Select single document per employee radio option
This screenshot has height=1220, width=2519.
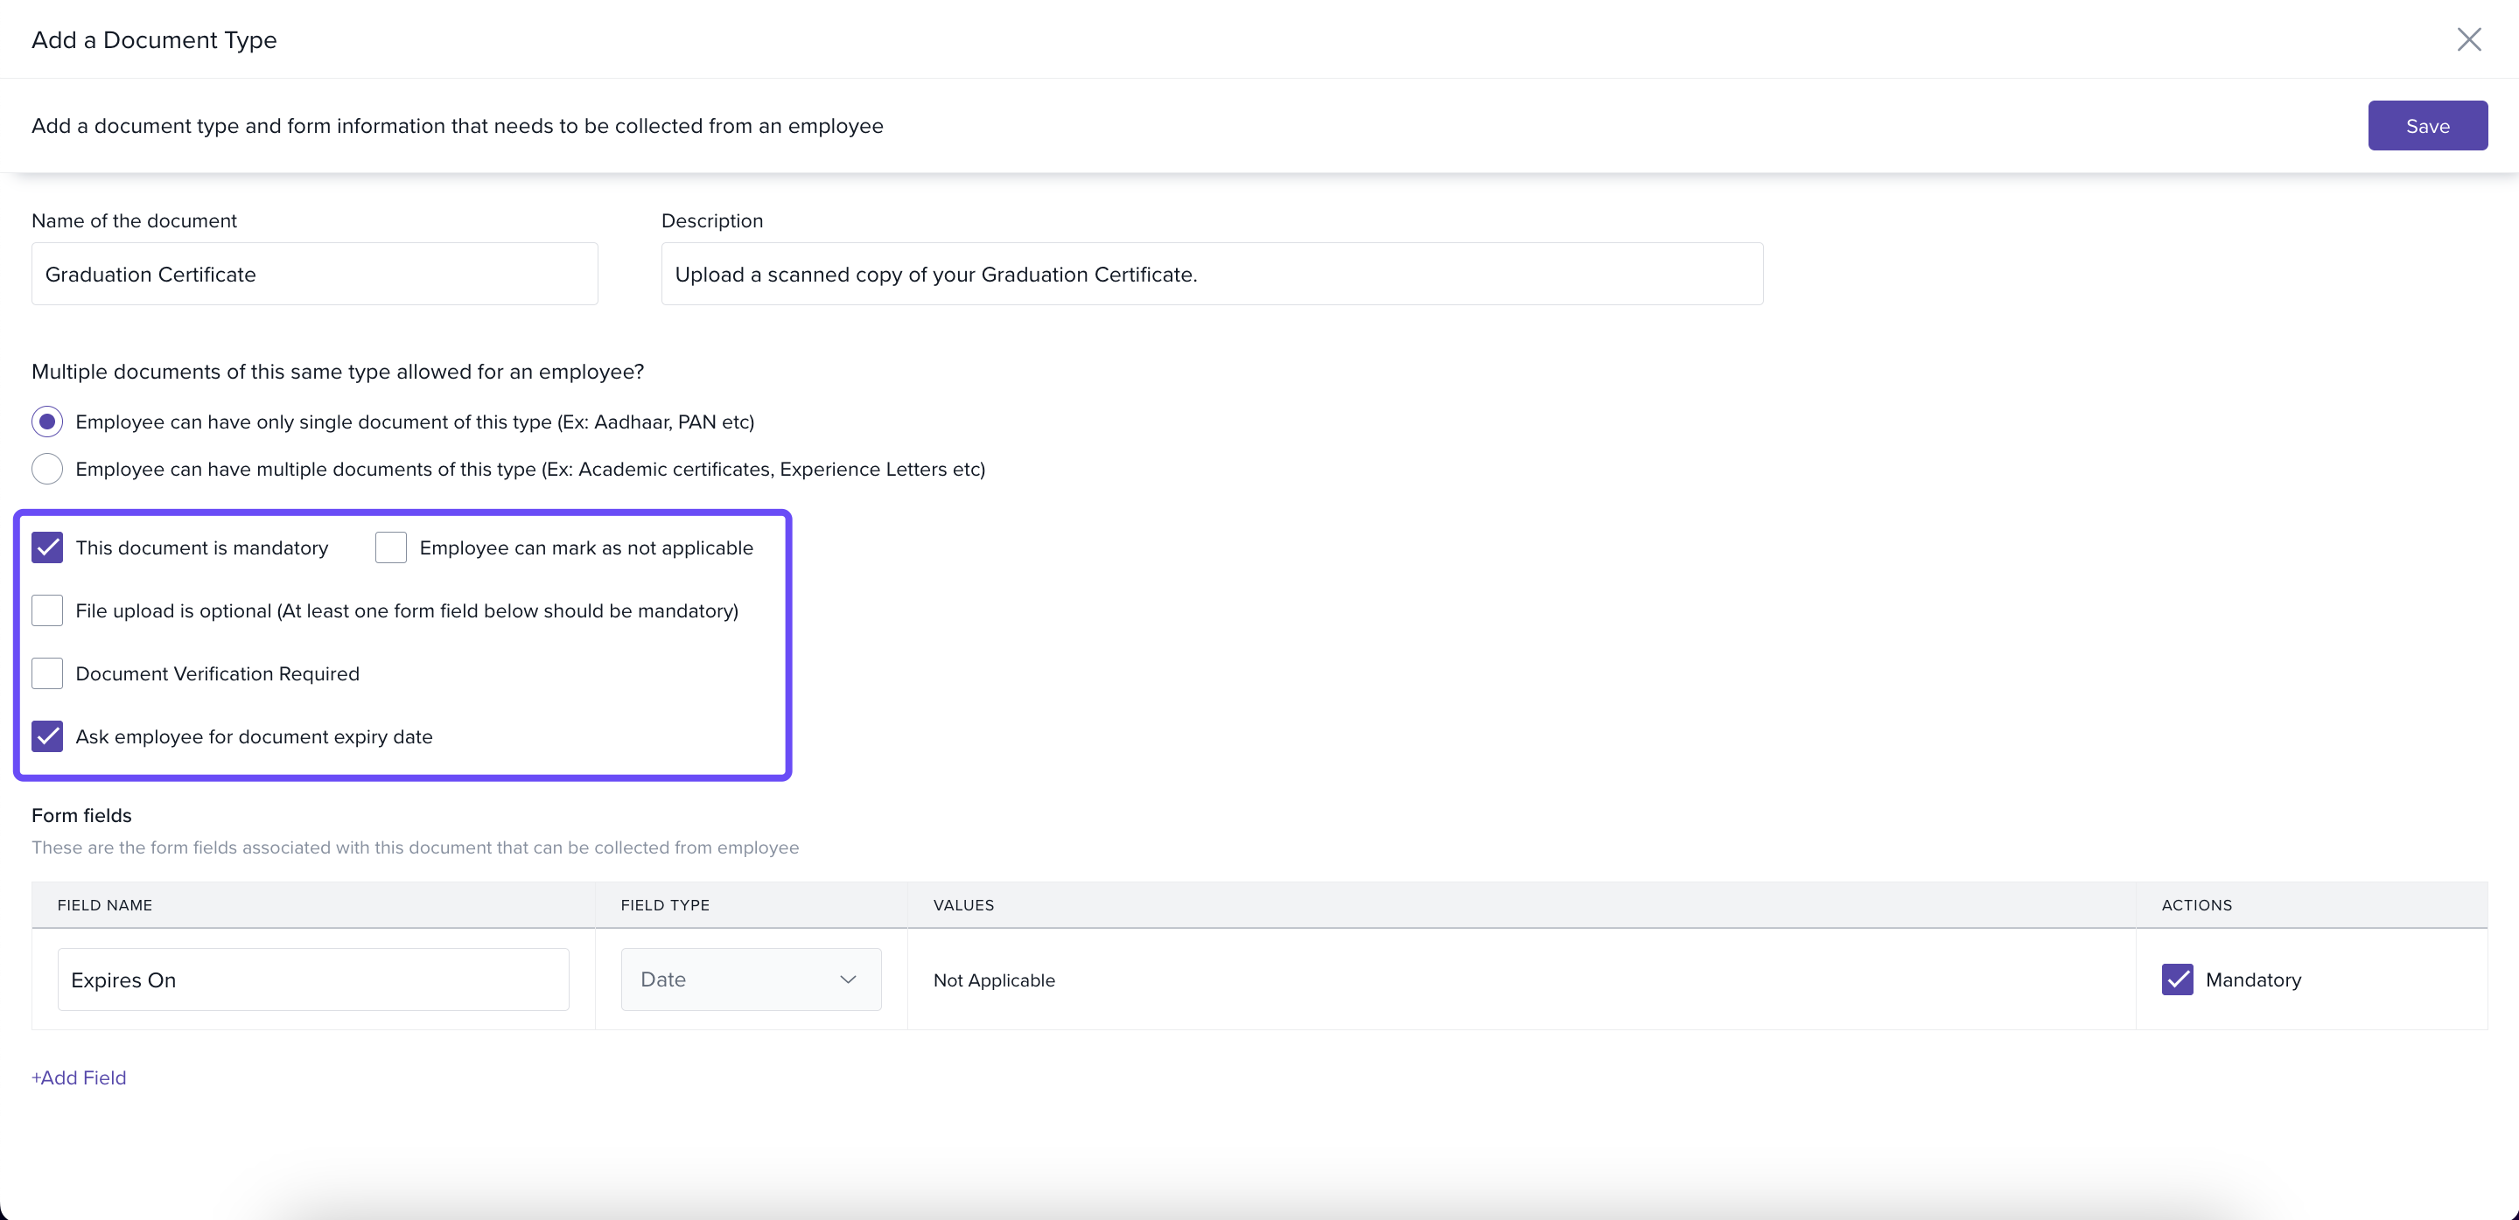(47, 422)
